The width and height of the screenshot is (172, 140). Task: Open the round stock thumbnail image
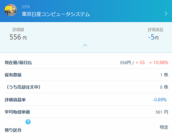11,10
